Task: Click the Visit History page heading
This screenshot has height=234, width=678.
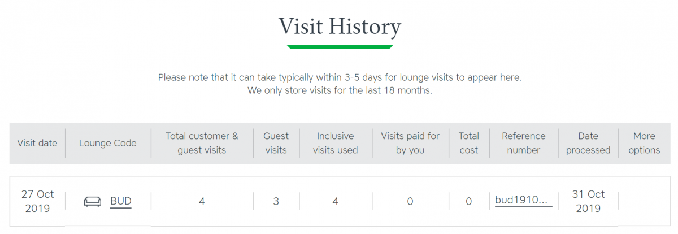Action: pyautogui.click(x=340, y=27)
